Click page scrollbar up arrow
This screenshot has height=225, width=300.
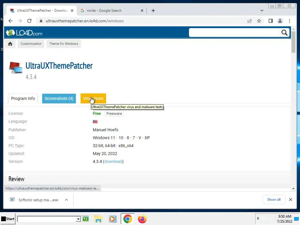coord(293,29)
